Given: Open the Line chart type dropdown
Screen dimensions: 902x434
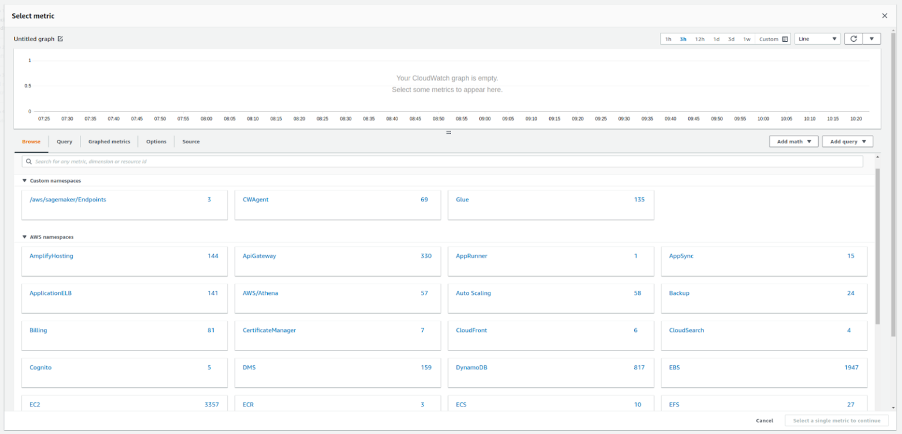Looking at the screenshot, I should pyautogui.click(x=817, y=38).
